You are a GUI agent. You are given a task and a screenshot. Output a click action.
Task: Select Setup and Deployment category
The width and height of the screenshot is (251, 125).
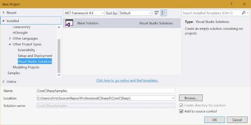[x=35, y=56]
